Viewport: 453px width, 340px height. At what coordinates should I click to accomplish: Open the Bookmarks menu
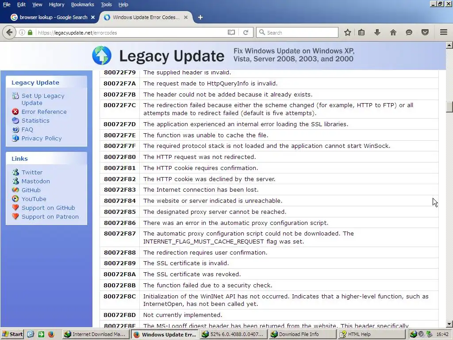tap(83, 4)
